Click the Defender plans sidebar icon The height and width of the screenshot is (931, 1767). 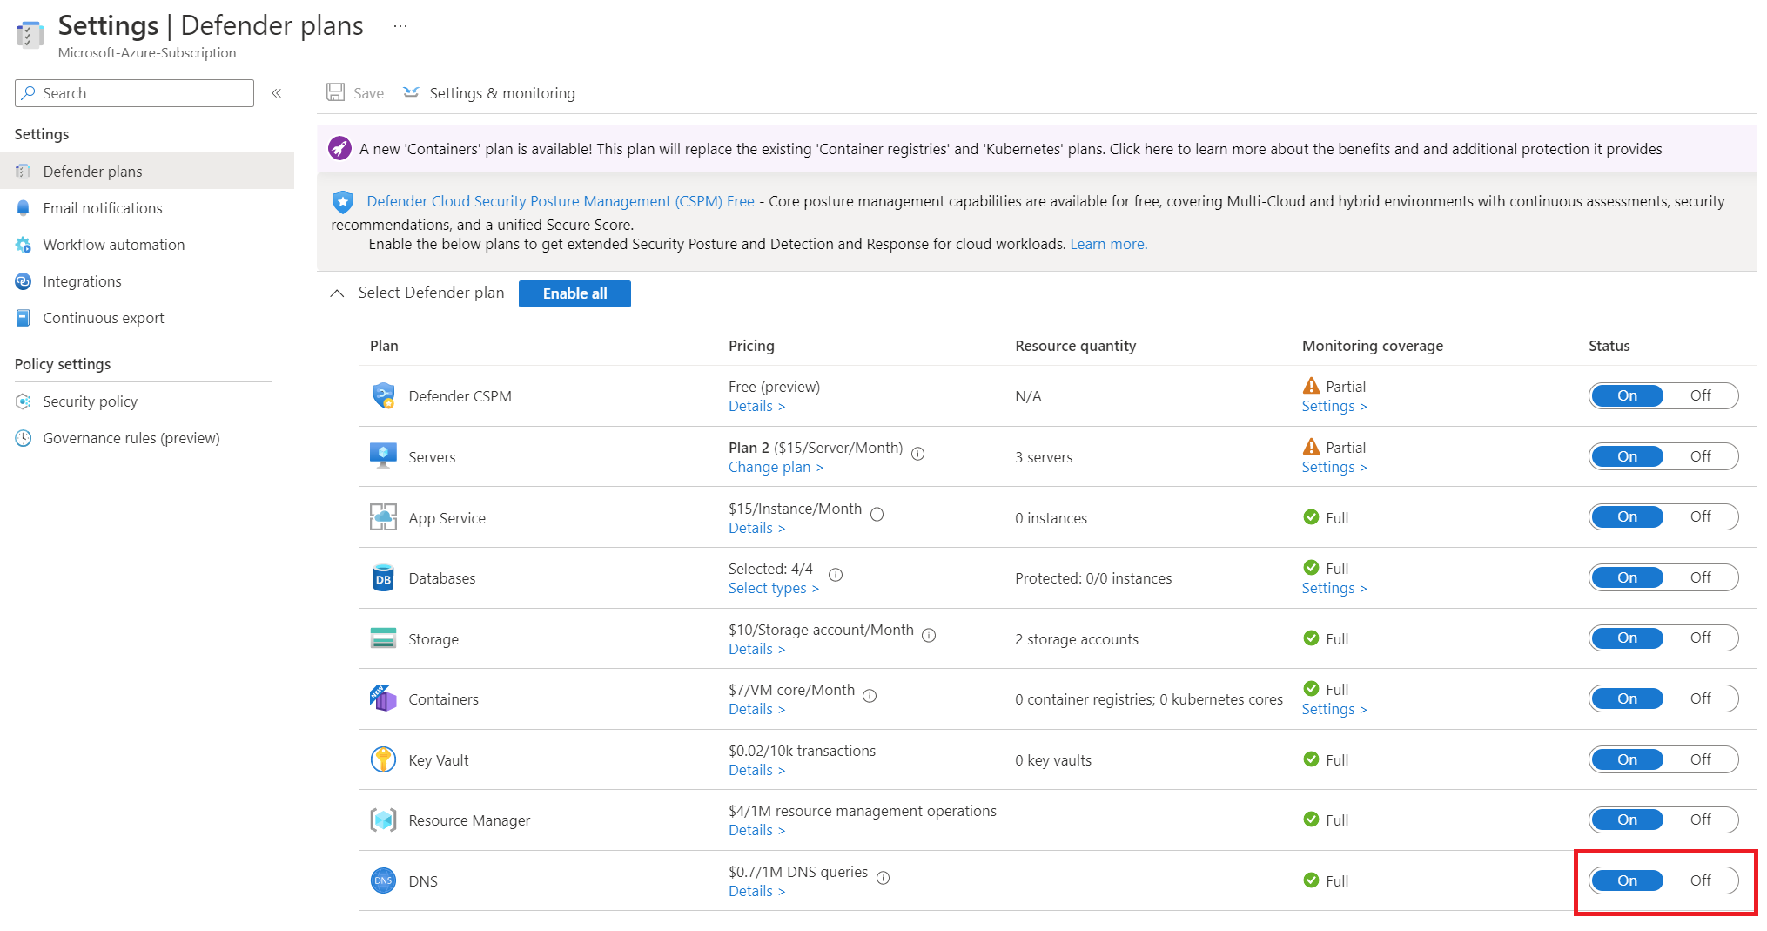click(x=24, y=172)
